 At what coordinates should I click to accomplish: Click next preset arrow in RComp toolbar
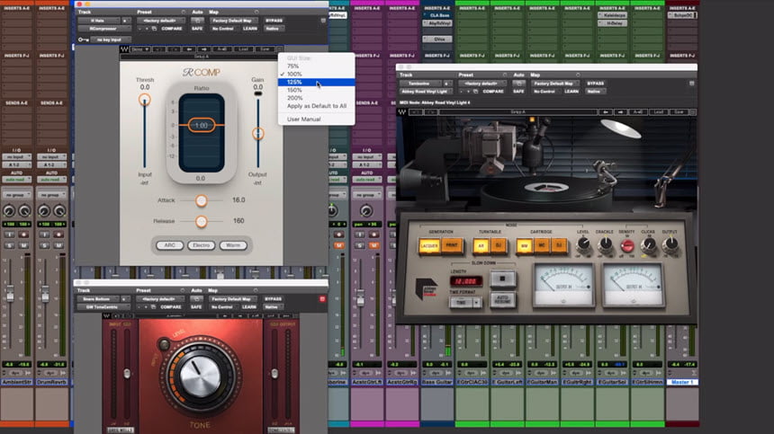(x=204, y=49)
